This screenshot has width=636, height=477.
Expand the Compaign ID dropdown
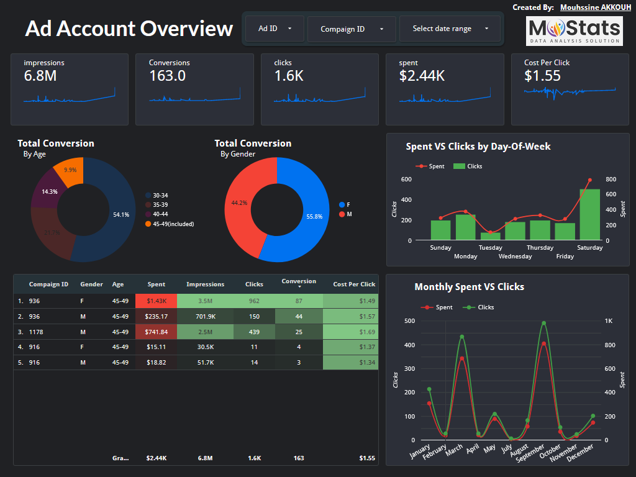pyautogui.click(x=352, y=29)
